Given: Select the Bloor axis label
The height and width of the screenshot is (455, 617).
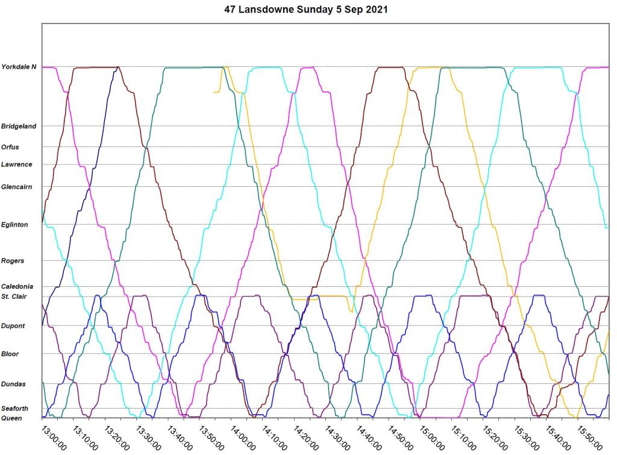Looking at the screenshot, I should 10,354.
